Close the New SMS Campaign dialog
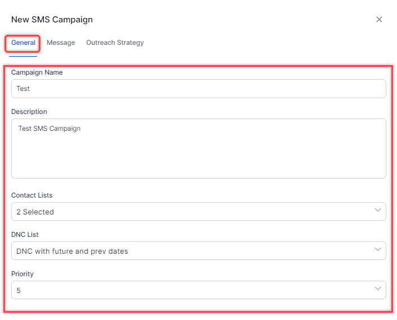The height and width of the screenshot is (320, 397). 379,20
